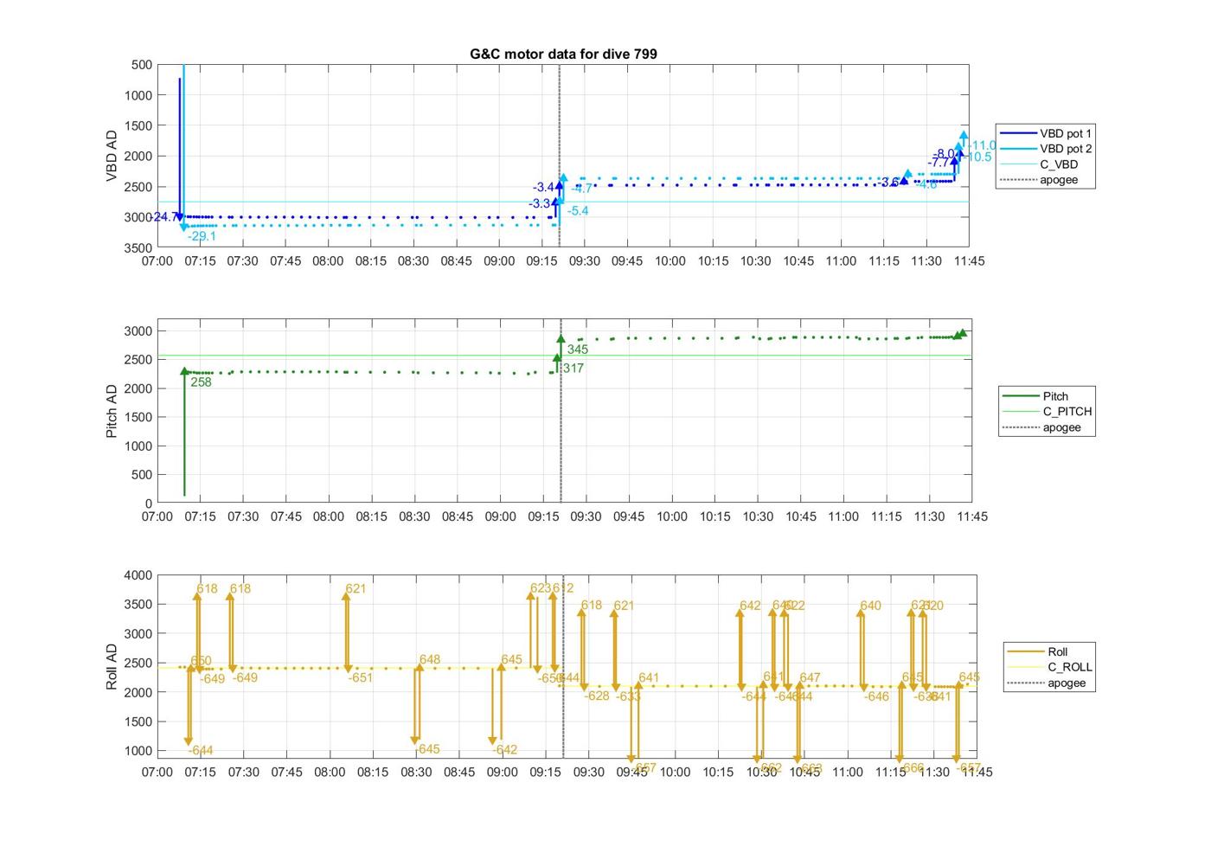Click the '640' roll annotation
This screenshot has height=853, width=1211.
pyautogui.click(x=870, y=606)
